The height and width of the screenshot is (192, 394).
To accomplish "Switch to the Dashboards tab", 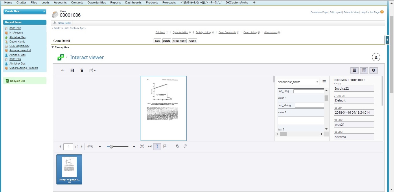I will coord(133,2).
